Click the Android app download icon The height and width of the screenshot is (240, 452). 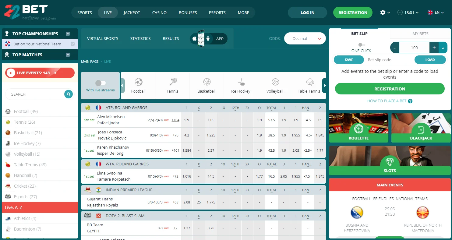[208, 39]
